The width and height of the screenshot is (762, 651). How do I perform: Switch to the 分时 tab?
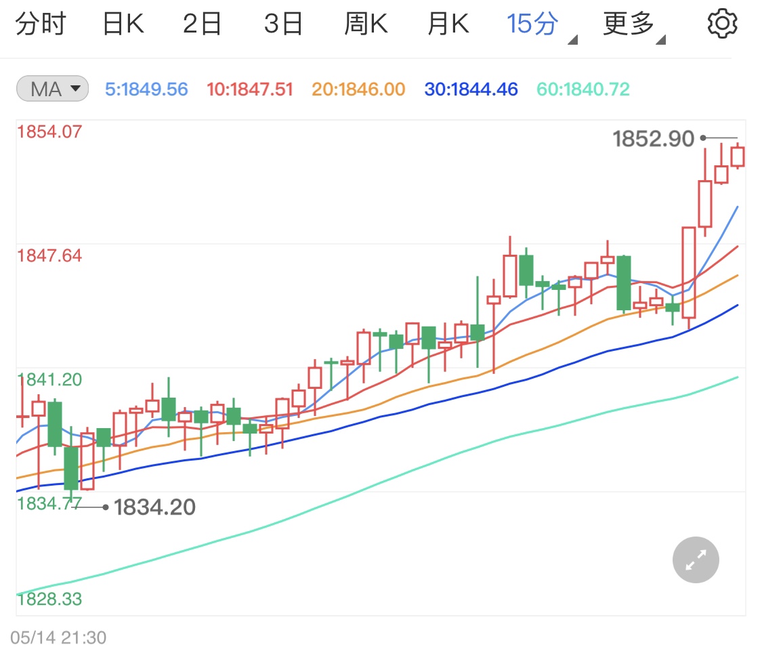(41, 24)
